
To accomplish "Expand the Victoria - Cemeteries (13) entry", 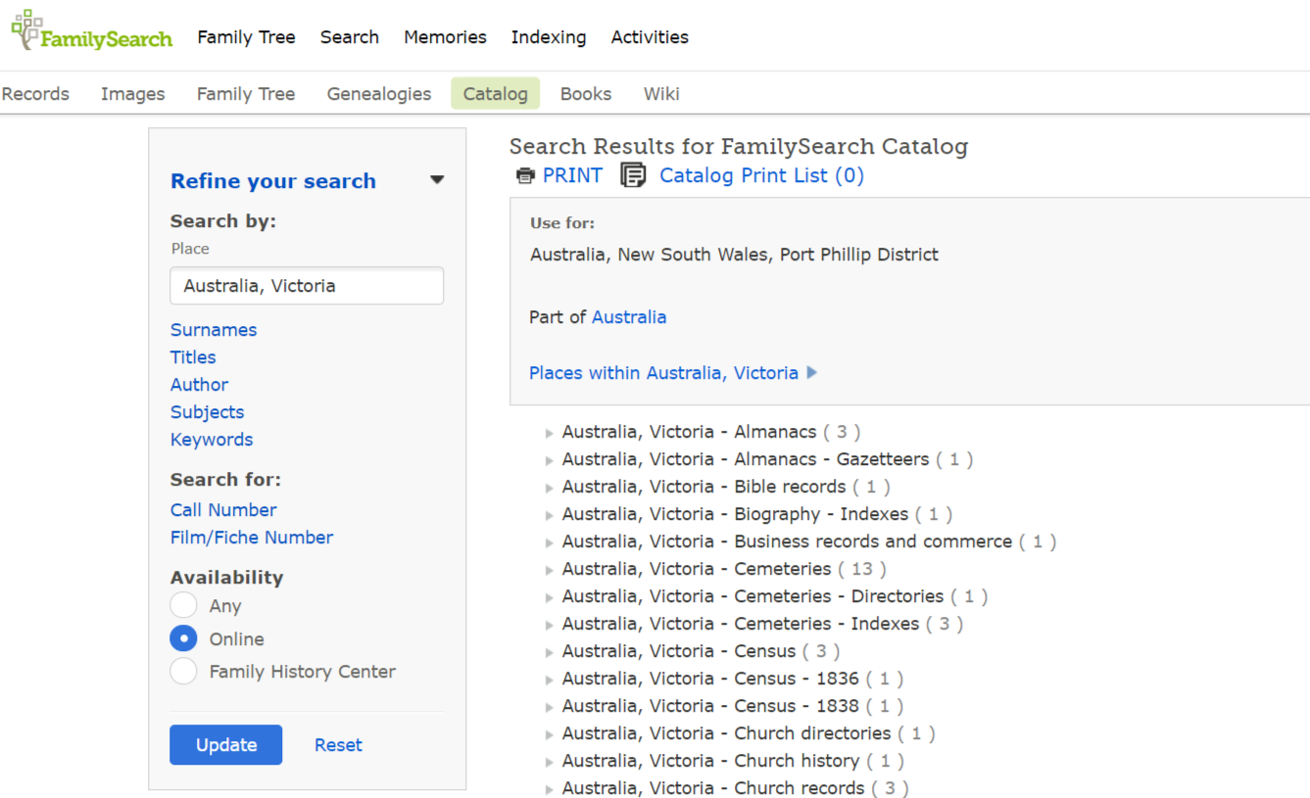I will [x=549, y=570].
